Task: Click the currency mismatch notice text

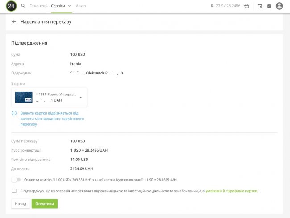Action: 52,119
